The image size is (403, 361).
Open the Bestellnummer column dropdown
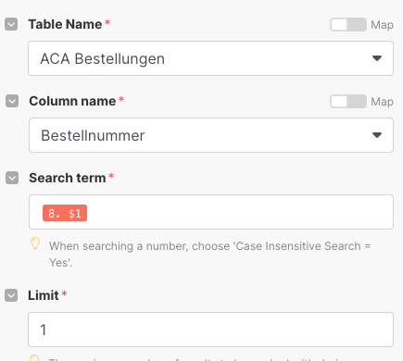pyautogui.click(x=211, y=135)
